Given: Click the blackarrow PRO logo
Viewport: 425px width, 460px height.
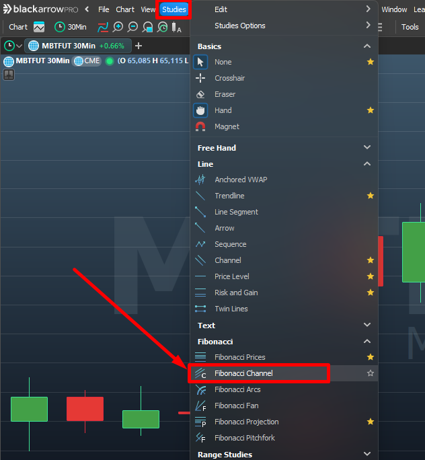Looking at the screenshot, I should click(40, 9).
